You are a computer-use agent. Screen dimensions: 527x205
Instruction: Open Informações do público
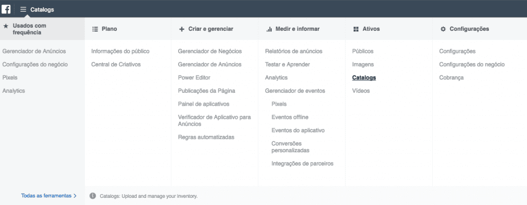(x=120, y=51)
